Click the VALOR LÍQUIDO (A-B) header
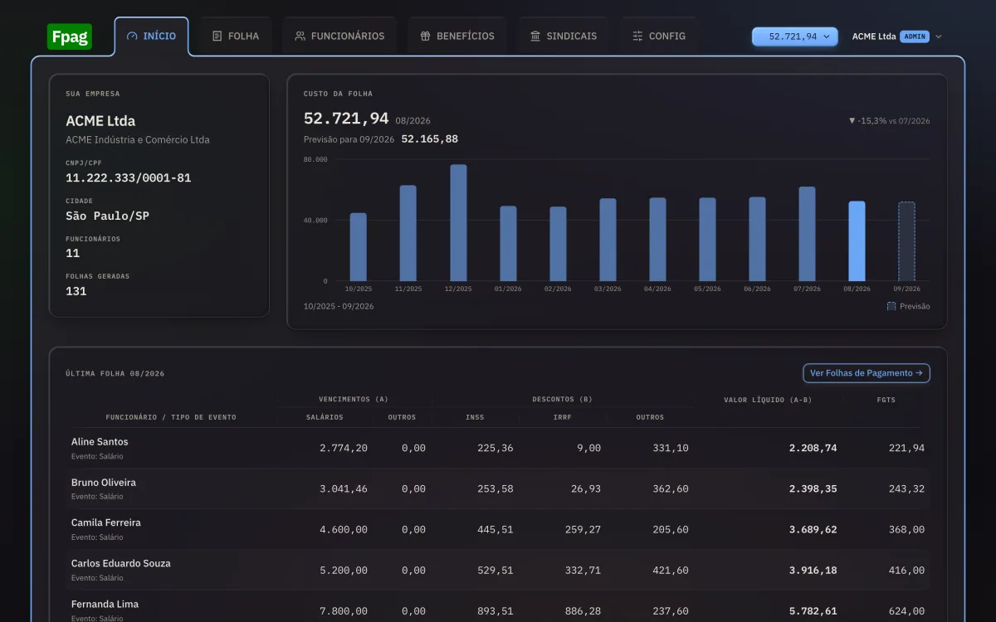Image resolution: width=996 pixels, height=622 pixels. point(768,400)
